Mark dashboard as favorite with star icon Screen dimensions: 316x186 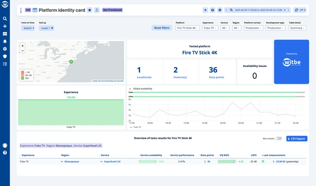(x=90, y=10)
